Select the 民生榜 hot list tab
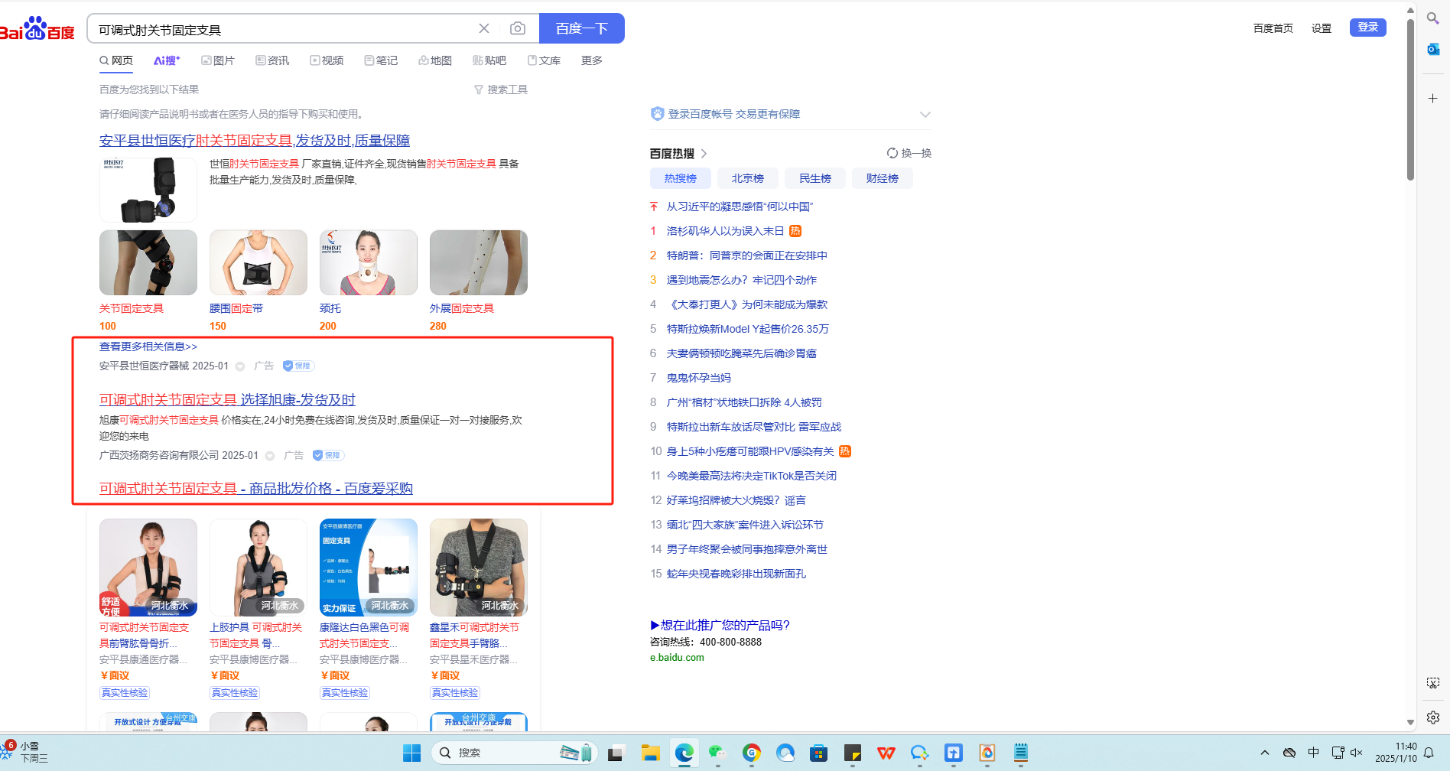The height and width of the screenshot is (771, 1450). click(815, 178)
